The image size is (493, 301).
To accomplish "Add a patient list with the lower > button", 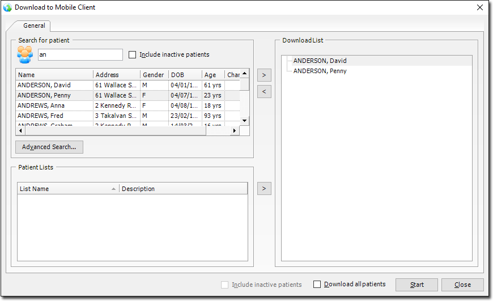I will [264, 188].
